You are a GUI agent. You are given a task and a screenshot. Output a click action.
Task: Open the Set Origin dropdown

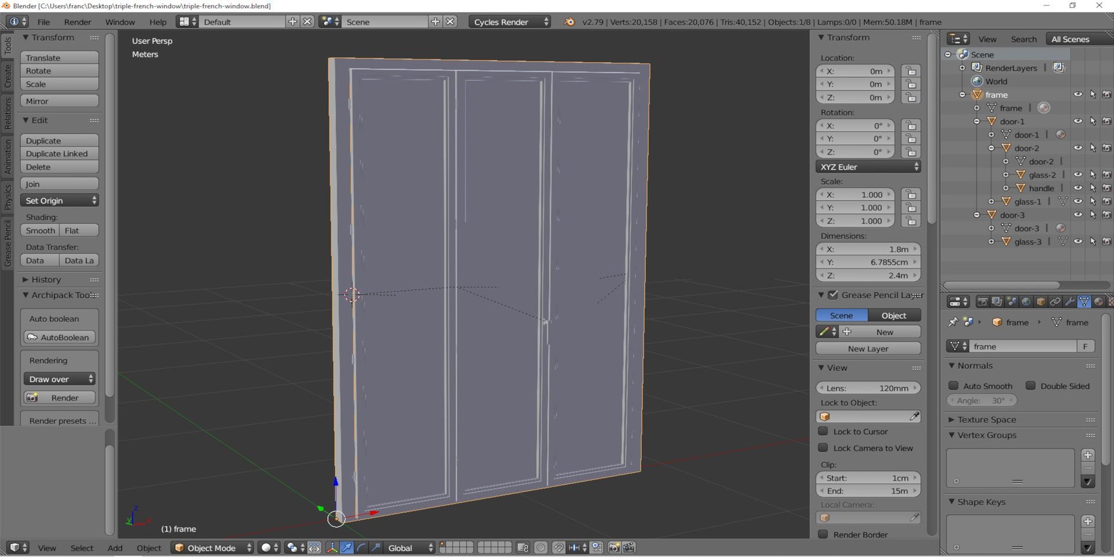(60, 200)
